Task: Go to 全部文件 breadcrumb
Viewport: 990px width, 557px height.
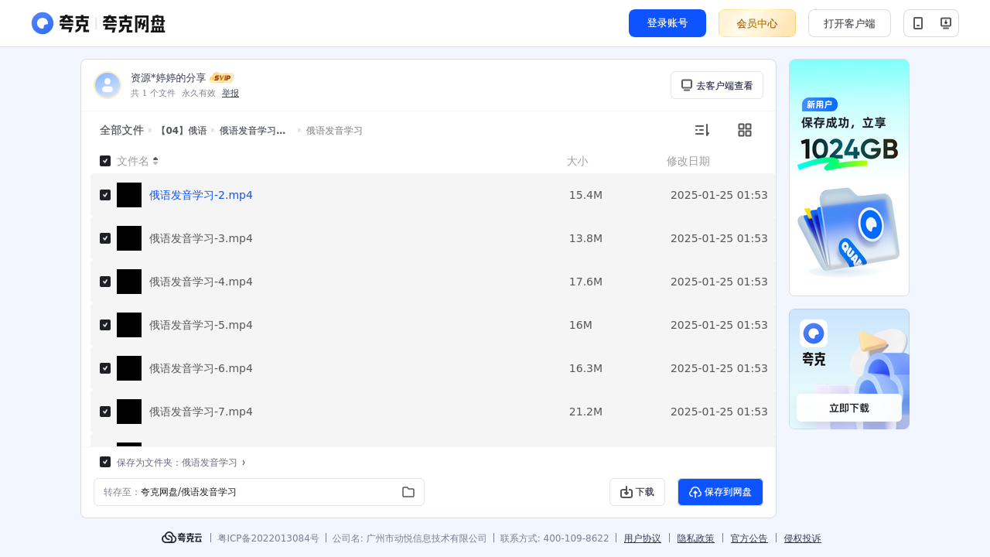Action: pyautogui.click(x=121, y=130)
